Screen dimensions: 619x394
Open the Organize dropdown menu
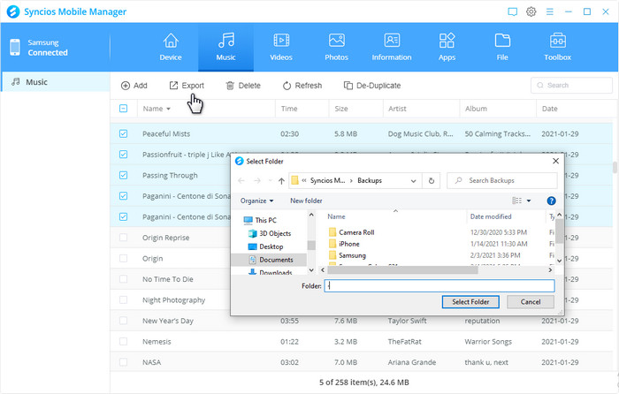pyautogui.click(x=256, y=201)
